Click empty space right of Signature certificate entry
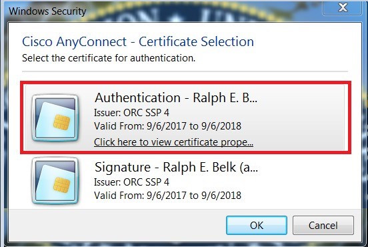This screenshot has height=247, width=368. pos(305,181)
